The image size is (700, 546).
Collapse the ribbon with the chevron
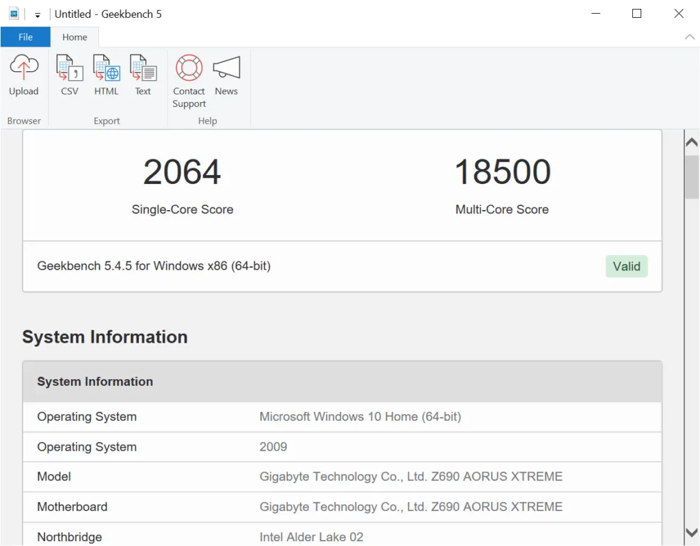[x=689, y=37]
